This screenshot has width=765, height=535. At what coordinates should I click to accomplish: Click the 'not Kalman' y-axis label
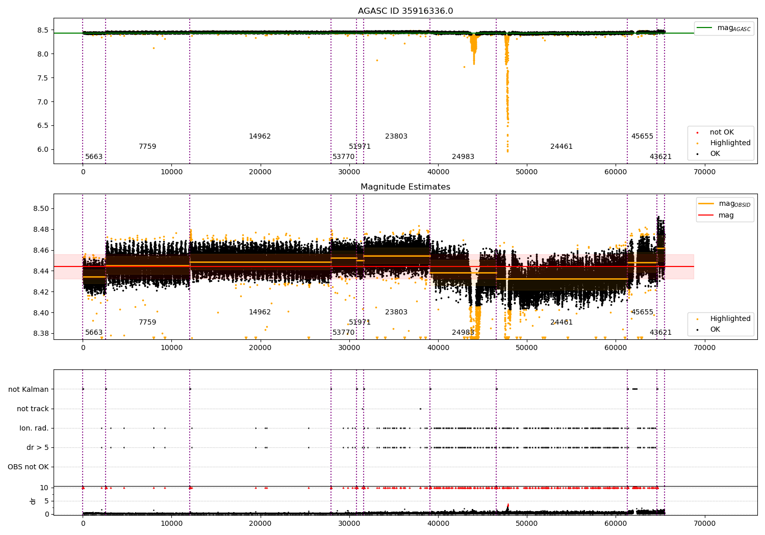point(29,390)
